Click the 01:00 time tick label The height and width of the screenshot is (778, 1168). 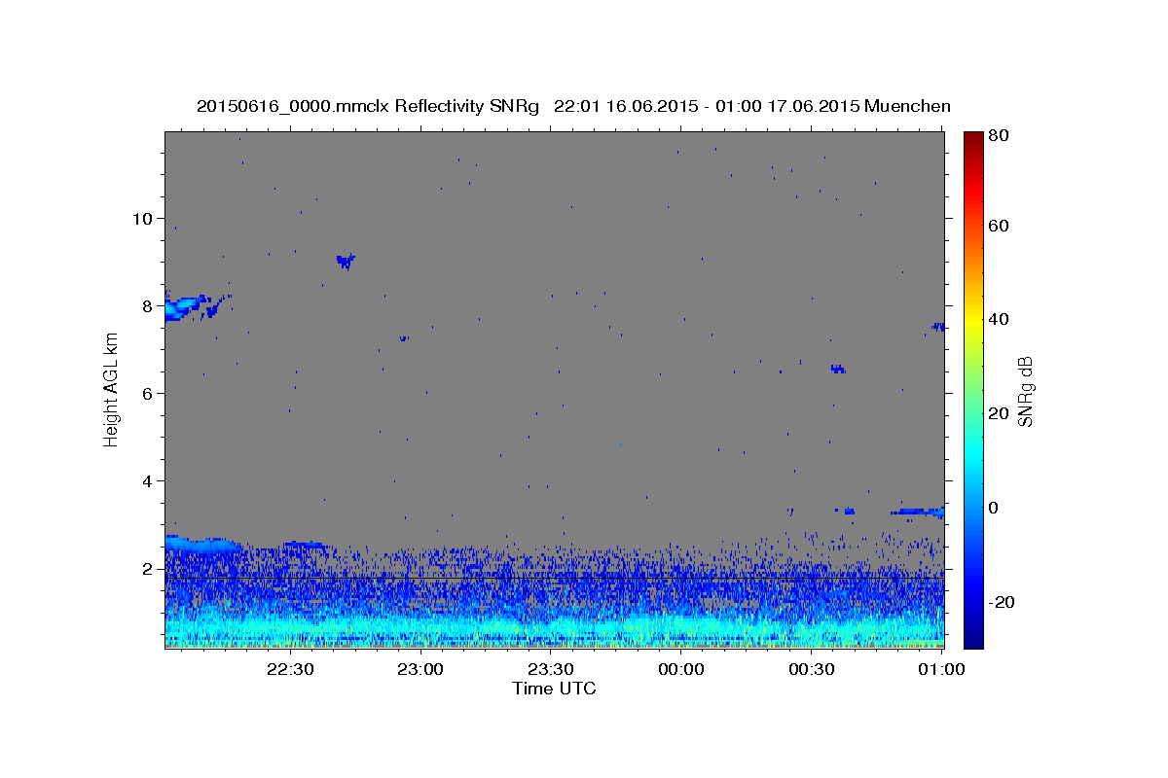click(941, 669)
